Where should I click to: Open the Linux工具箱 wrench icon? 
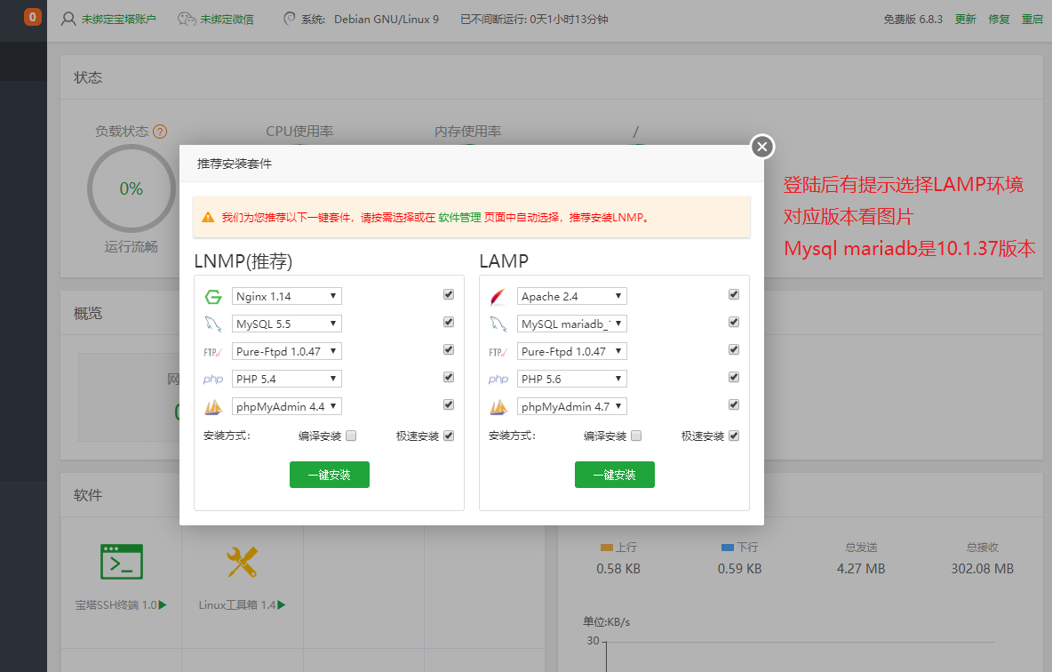pos(242,562)
